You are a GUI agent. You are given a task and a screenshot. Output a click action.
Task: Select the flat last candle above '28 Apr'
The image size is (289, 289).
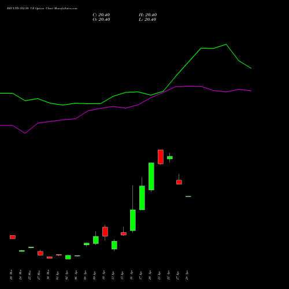[188, 197]
